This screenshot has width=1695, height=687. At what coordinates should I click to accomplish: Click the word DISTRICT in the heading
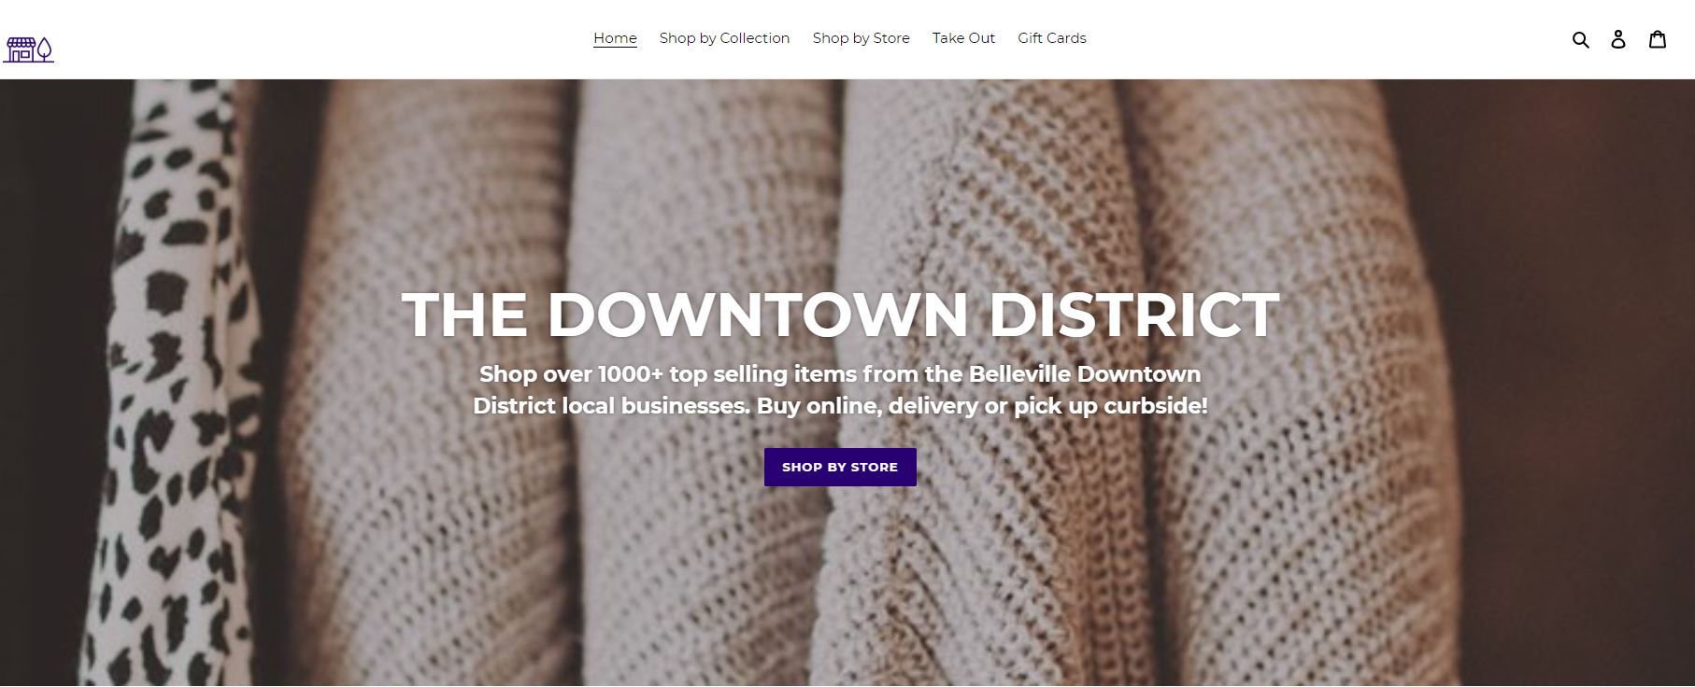1133,314
